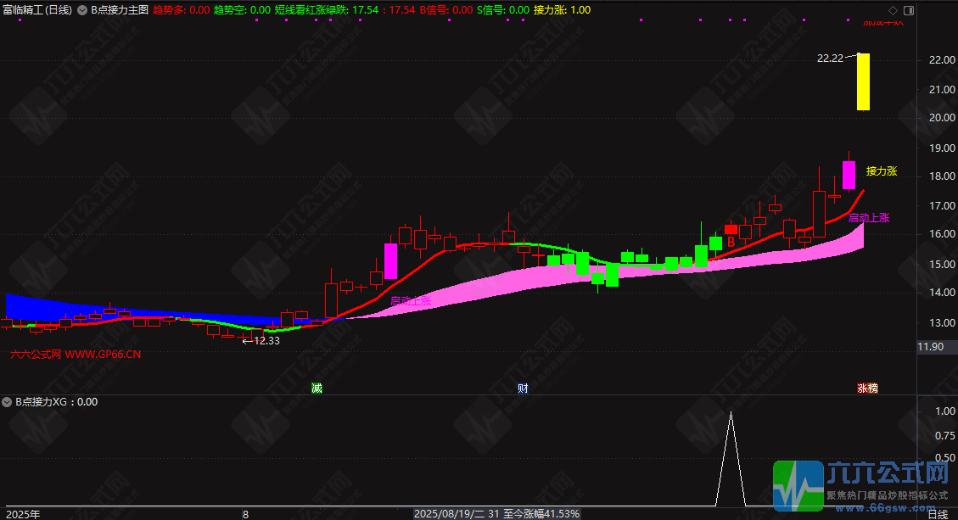Click the yellow 接力涨 signal label on chart
The height and width of the screenshot is (520, 958).
(x=881, y=171)
